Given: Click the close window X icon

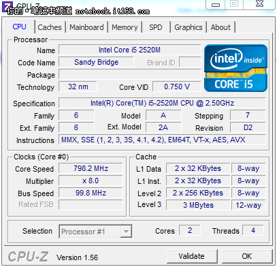Looking at the screenshot, I should [259, 4].
